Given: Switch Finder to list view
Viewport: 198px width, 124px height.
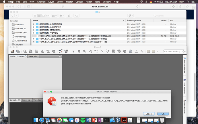Looking at the screenshot, I should tap(39, 16).
